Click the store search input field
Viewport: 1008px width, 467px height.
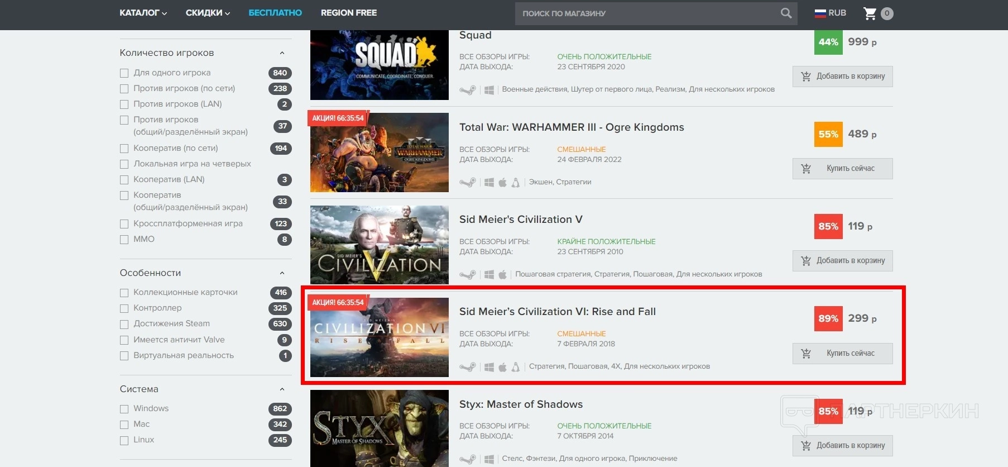[647, 13]
